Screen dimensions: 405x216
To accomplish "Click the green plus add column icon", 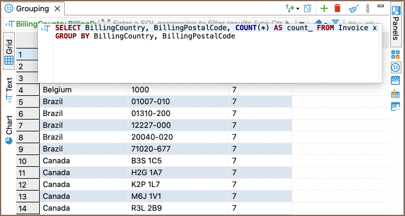I will [x=324, y=8].
